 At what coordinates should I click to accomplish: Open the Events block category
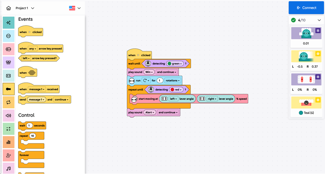[x=8, y=89]
